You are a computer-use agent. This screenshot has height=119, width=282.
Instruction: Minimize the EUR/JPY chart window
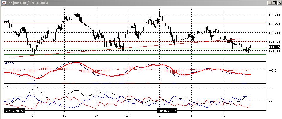click(270, 3)
